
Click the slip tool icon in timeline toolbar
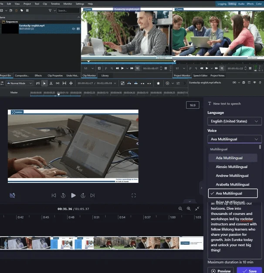tap(64, 83)
